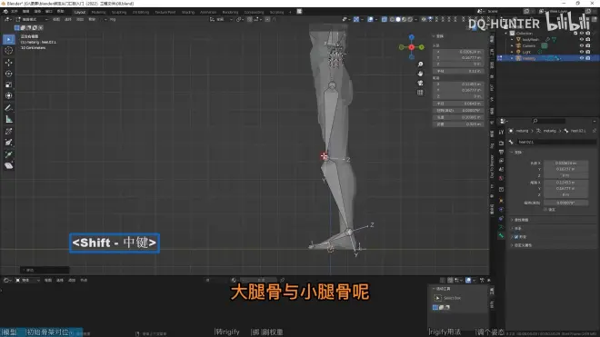Click the outliner properties search field
Image resolution: width=600 pixels, height=337 pixels.
click(549, 121)
